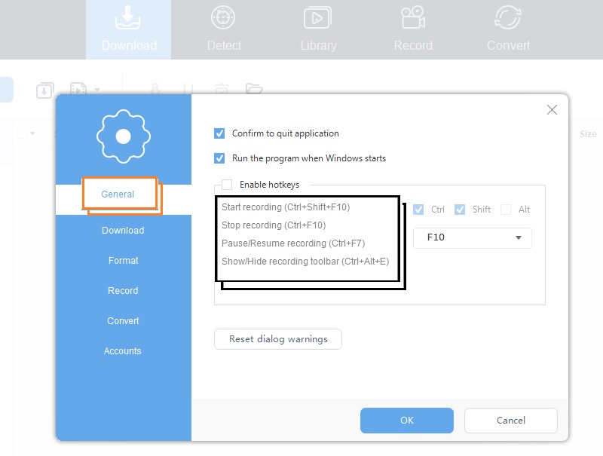Viewport: 603px width, 456px height.
Task: Open the Detect feature in top navigation
Action: coord(223,29)
